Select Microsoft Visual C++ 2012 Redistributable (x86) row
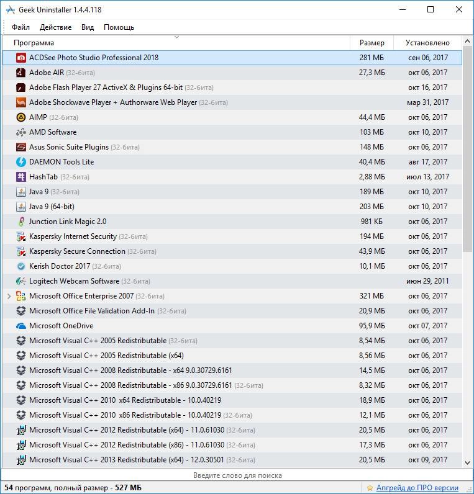Image resolution: width=474 pixels, height=494 pixels. (x=232, y=445)
